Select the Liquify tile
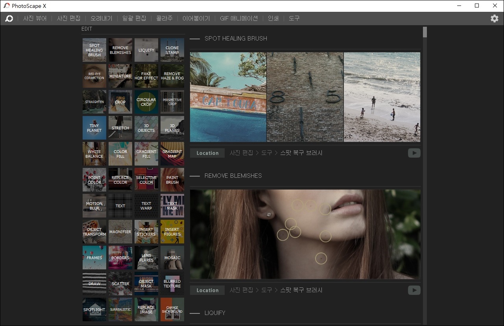The image size is (504, 326). [x=146, y=50]
